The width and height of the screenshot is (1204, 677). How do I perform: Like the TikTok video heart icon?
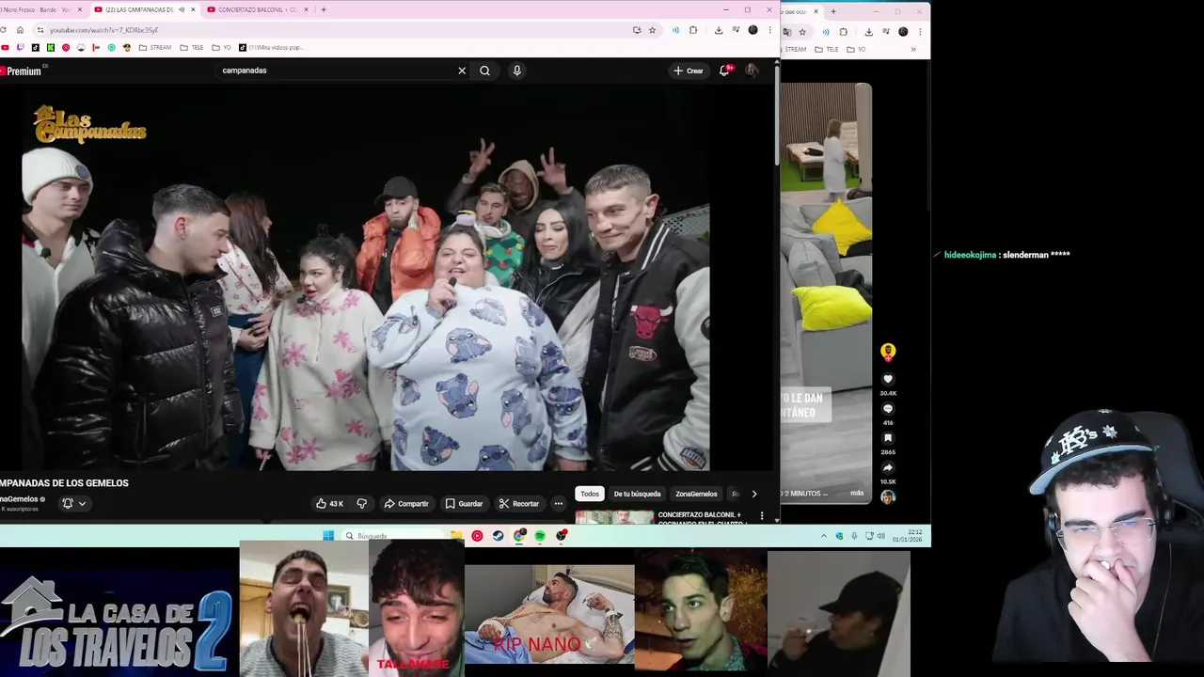pos(888,379)
